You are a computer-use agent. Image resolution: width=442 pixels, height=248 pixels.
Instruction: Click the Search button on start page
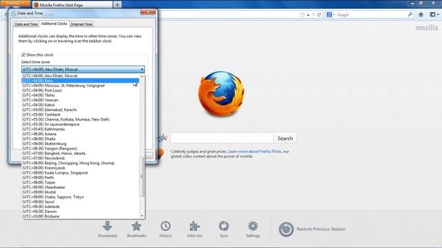click(x=285, y=138)
